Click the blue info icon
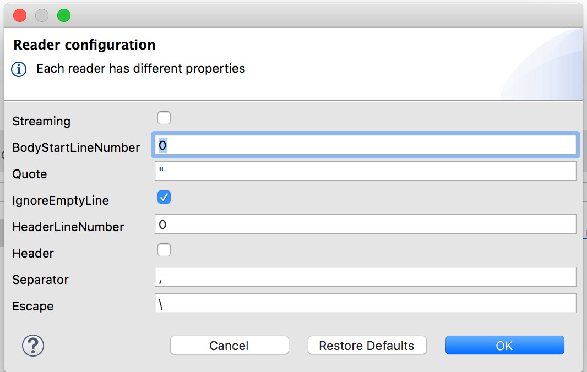Screen dimensions: 587x372 click(x=19, y=69)
